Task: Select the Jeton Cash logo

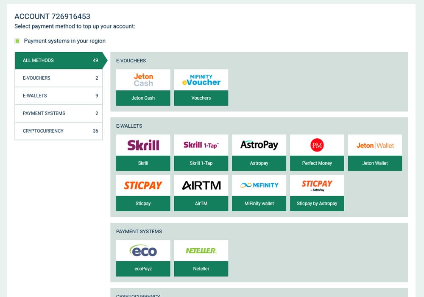Action: [x=143, y=80]
